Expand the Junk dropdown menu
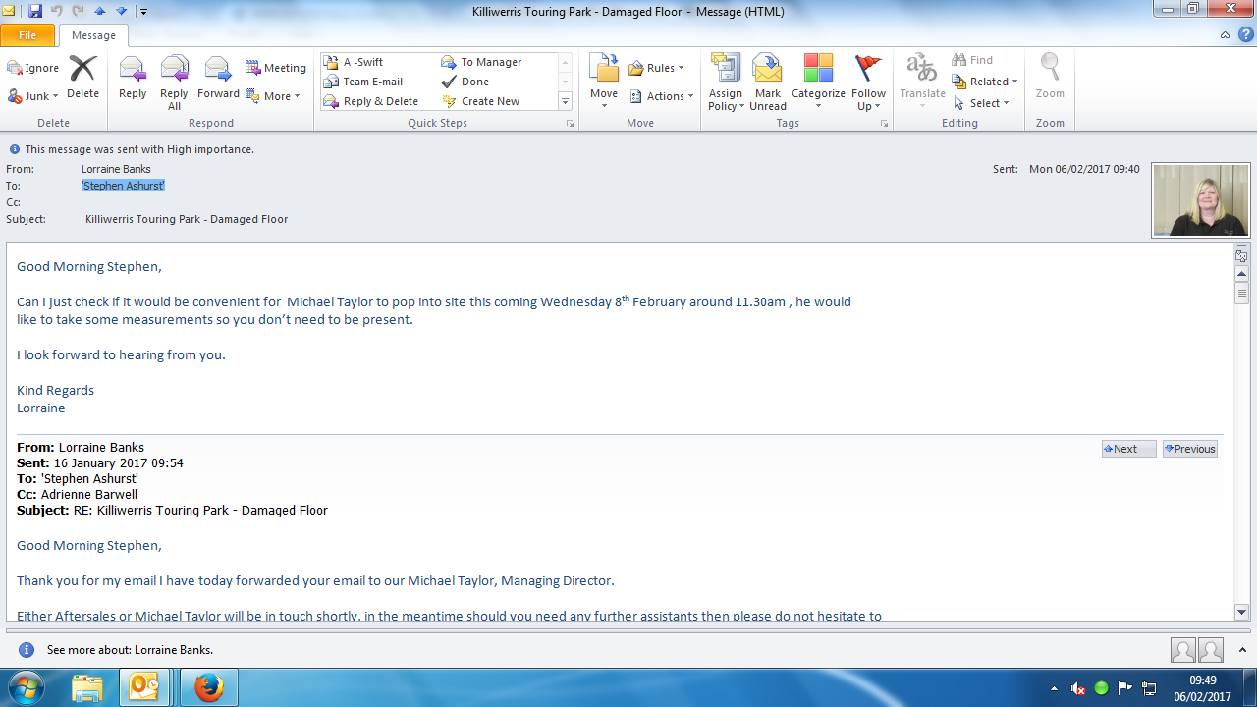Image resolution: width=1257 pixels, height=707 pixels. click(x=33, y=96)
